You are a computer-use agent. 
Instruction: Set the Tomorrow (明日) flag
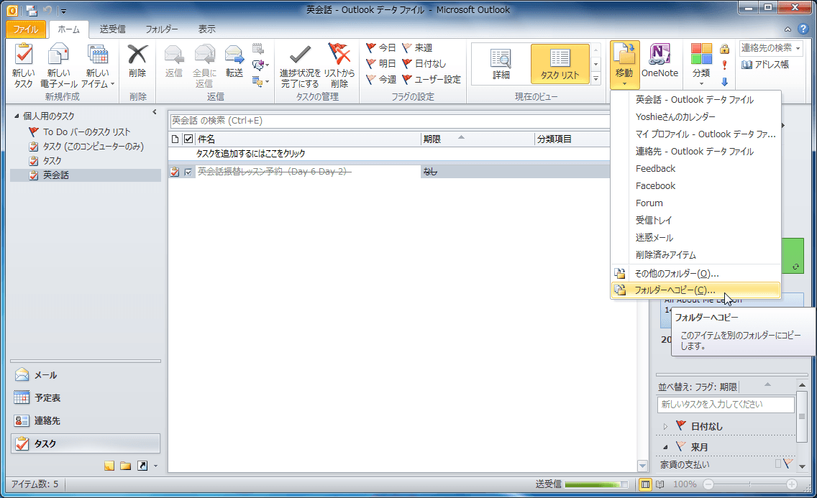(x=381, y=63)
